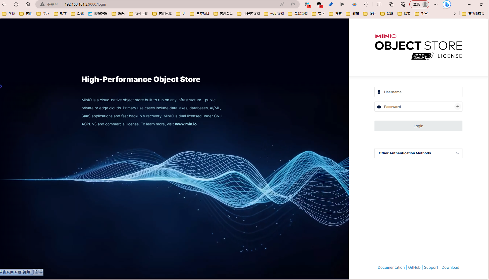Screen dimensions: 489x280
Task: Open the web 文档 bookmarks folder
Action: click(x=274, y=14)
